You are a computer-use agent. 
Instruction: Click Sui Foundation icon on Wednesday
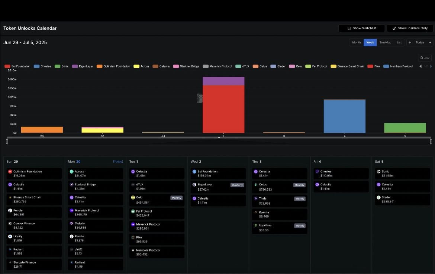pyautogui.click(x=194, y=172)
